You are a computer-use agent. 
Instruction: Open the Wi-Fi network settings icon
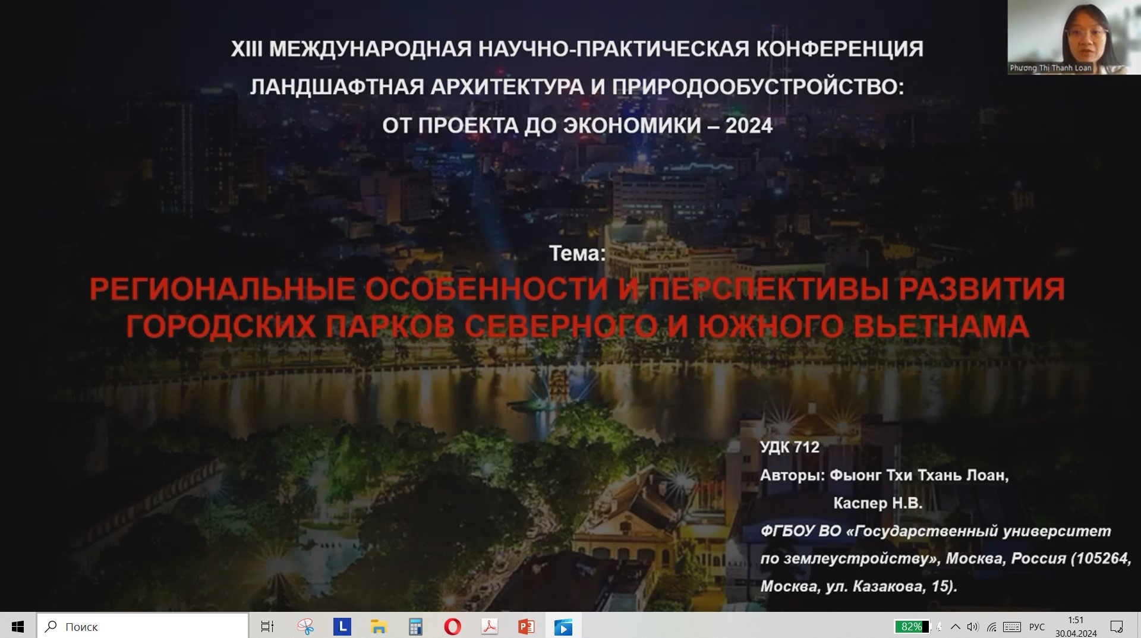click(x=991, y=626)
